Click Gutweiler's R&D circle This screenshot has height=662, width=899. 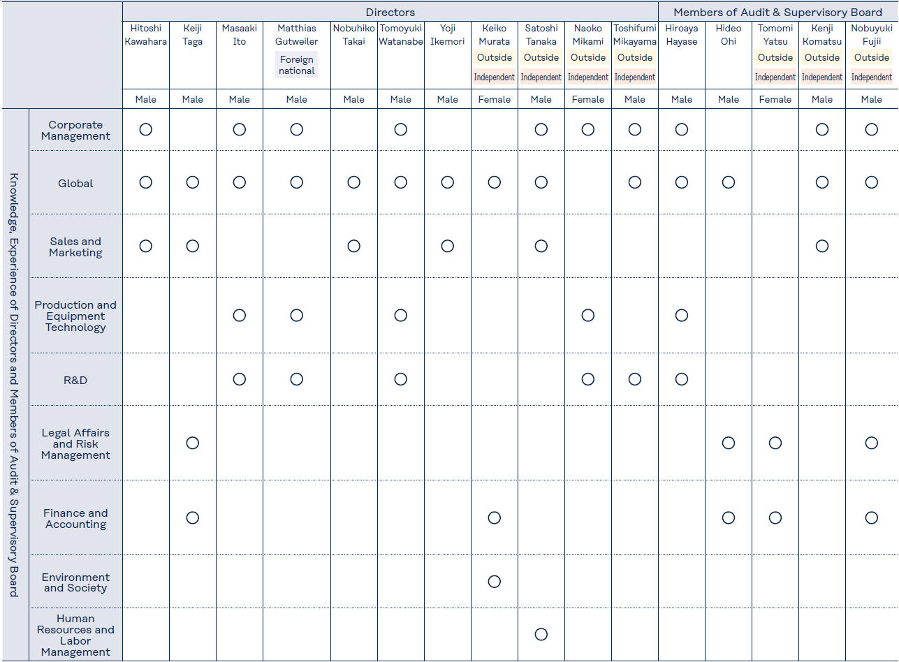[297, 379]
